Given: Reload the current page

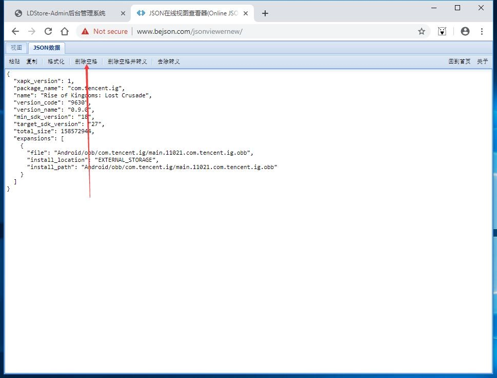Looking at the screenshot, I should click(48, 31).
